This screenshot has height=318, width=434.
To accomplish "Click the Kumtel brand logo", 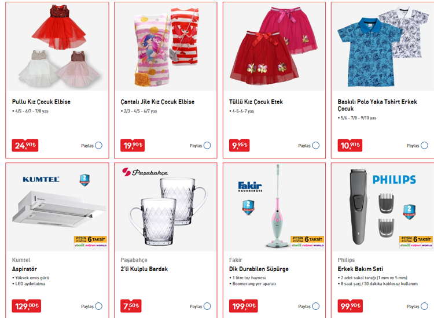I will coord(41,179).
